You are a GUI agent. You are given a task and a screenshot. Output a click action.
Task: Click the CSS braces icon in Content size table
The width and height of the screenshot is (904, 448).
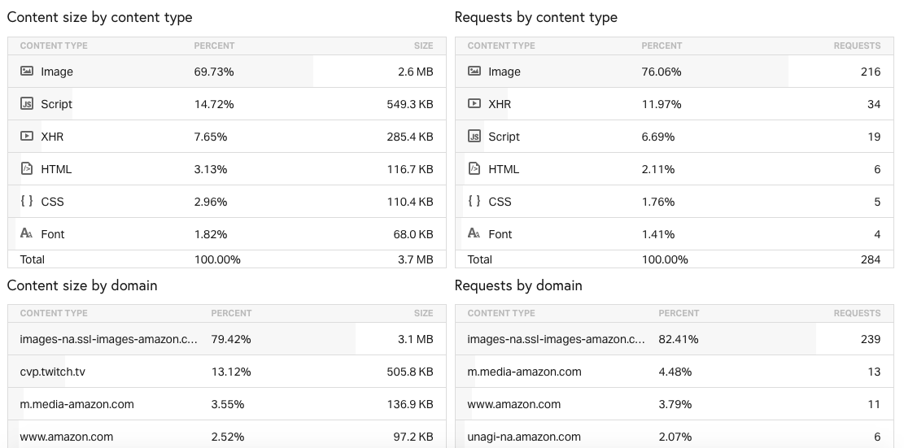pyautogui.click(x=27, y=202)
